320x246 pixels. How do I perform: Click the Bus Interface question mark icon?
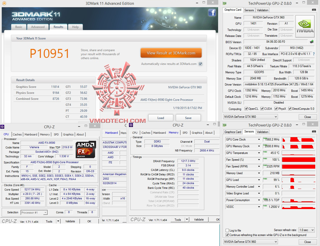[314, 54]
